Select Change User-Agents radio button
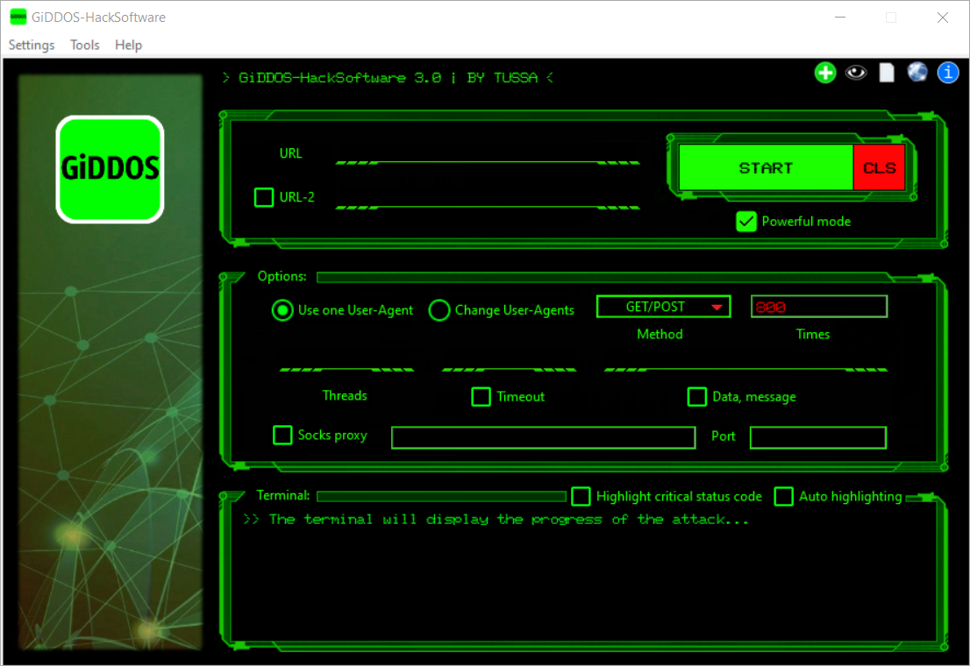This screenshot has height=666, width=970. [439, 310]
